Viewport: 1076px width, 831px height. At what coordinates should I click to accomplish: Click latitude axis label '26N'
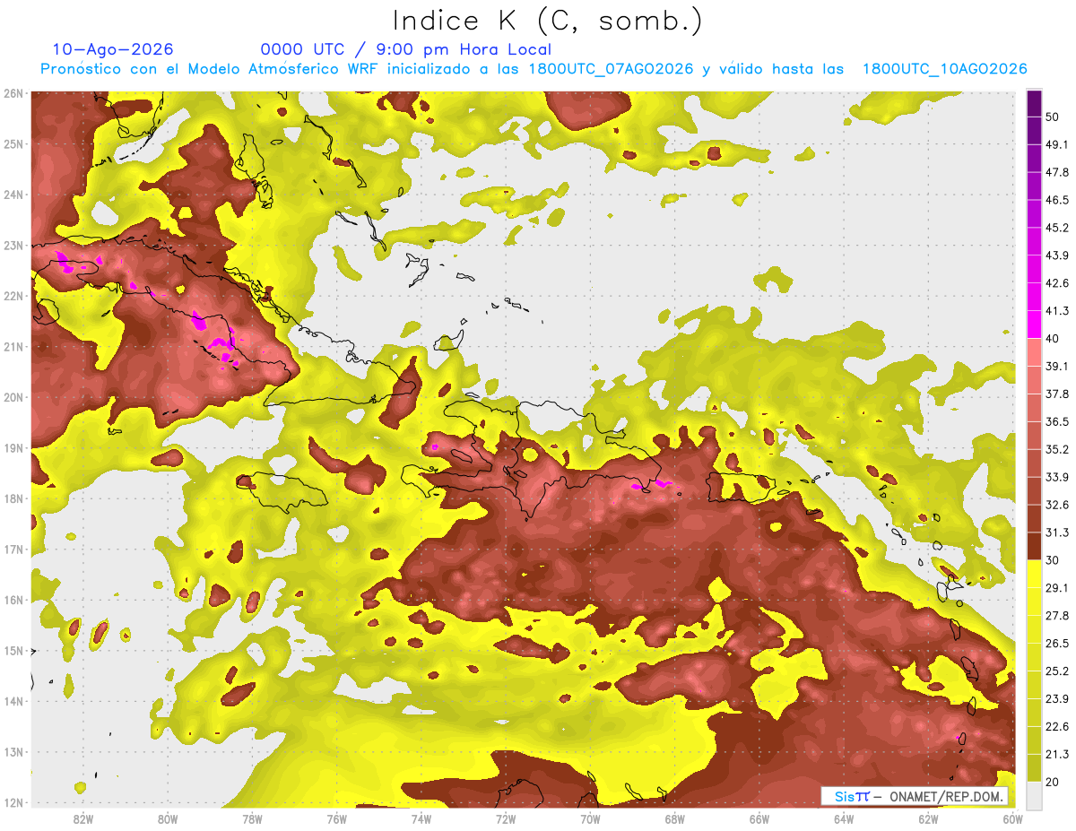tap(13, 93)
